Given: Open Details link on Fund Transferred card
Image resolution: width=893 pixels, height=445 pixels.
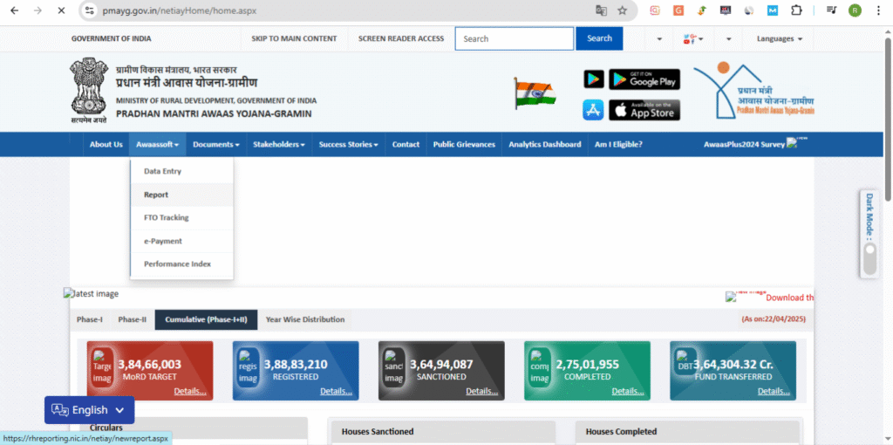Looking at the screenshot, I should 774,392.
